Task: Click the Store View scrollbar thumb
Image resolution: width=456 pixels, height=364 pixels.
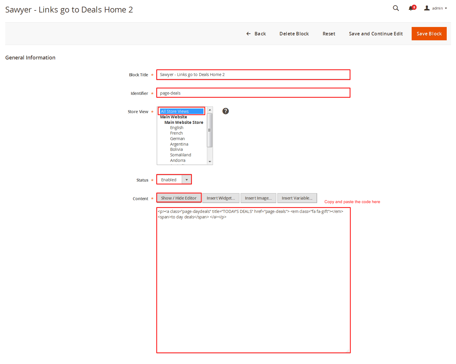Action: [210, 130]
